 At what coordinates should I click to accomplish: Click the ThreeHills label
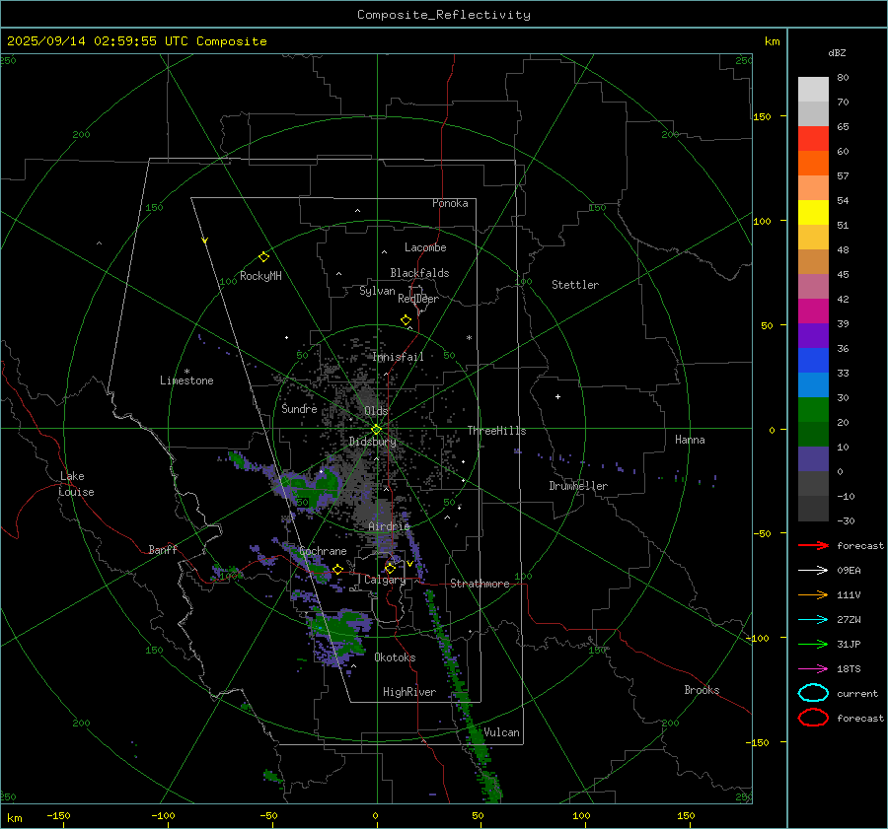click(496, 431)
